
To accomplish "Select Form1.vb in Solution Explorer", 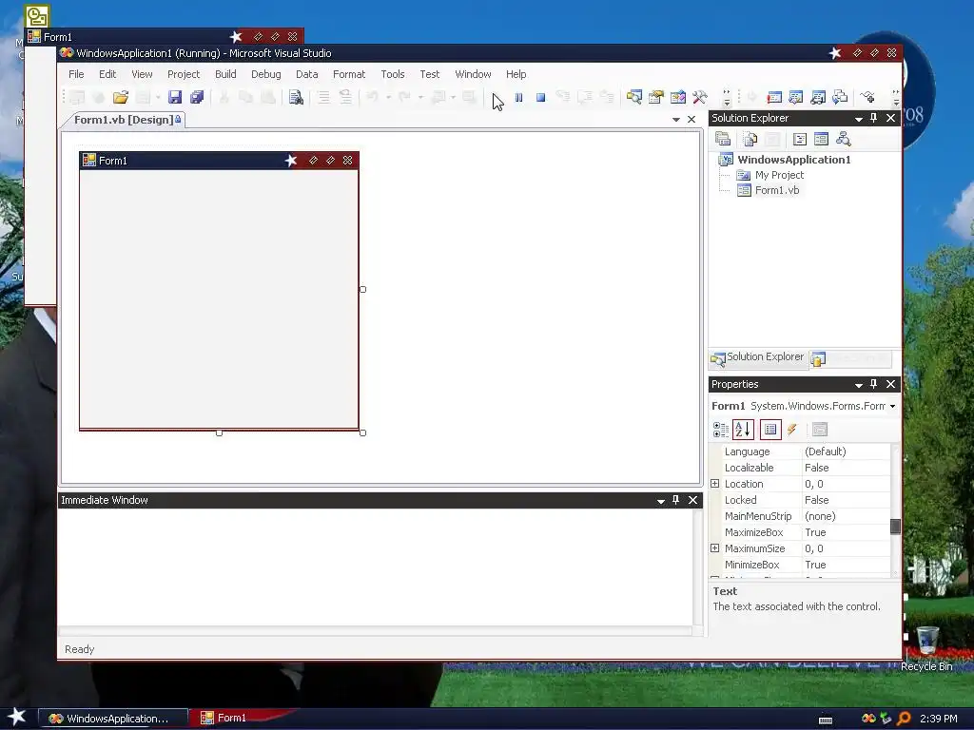I will coord(776,190).
